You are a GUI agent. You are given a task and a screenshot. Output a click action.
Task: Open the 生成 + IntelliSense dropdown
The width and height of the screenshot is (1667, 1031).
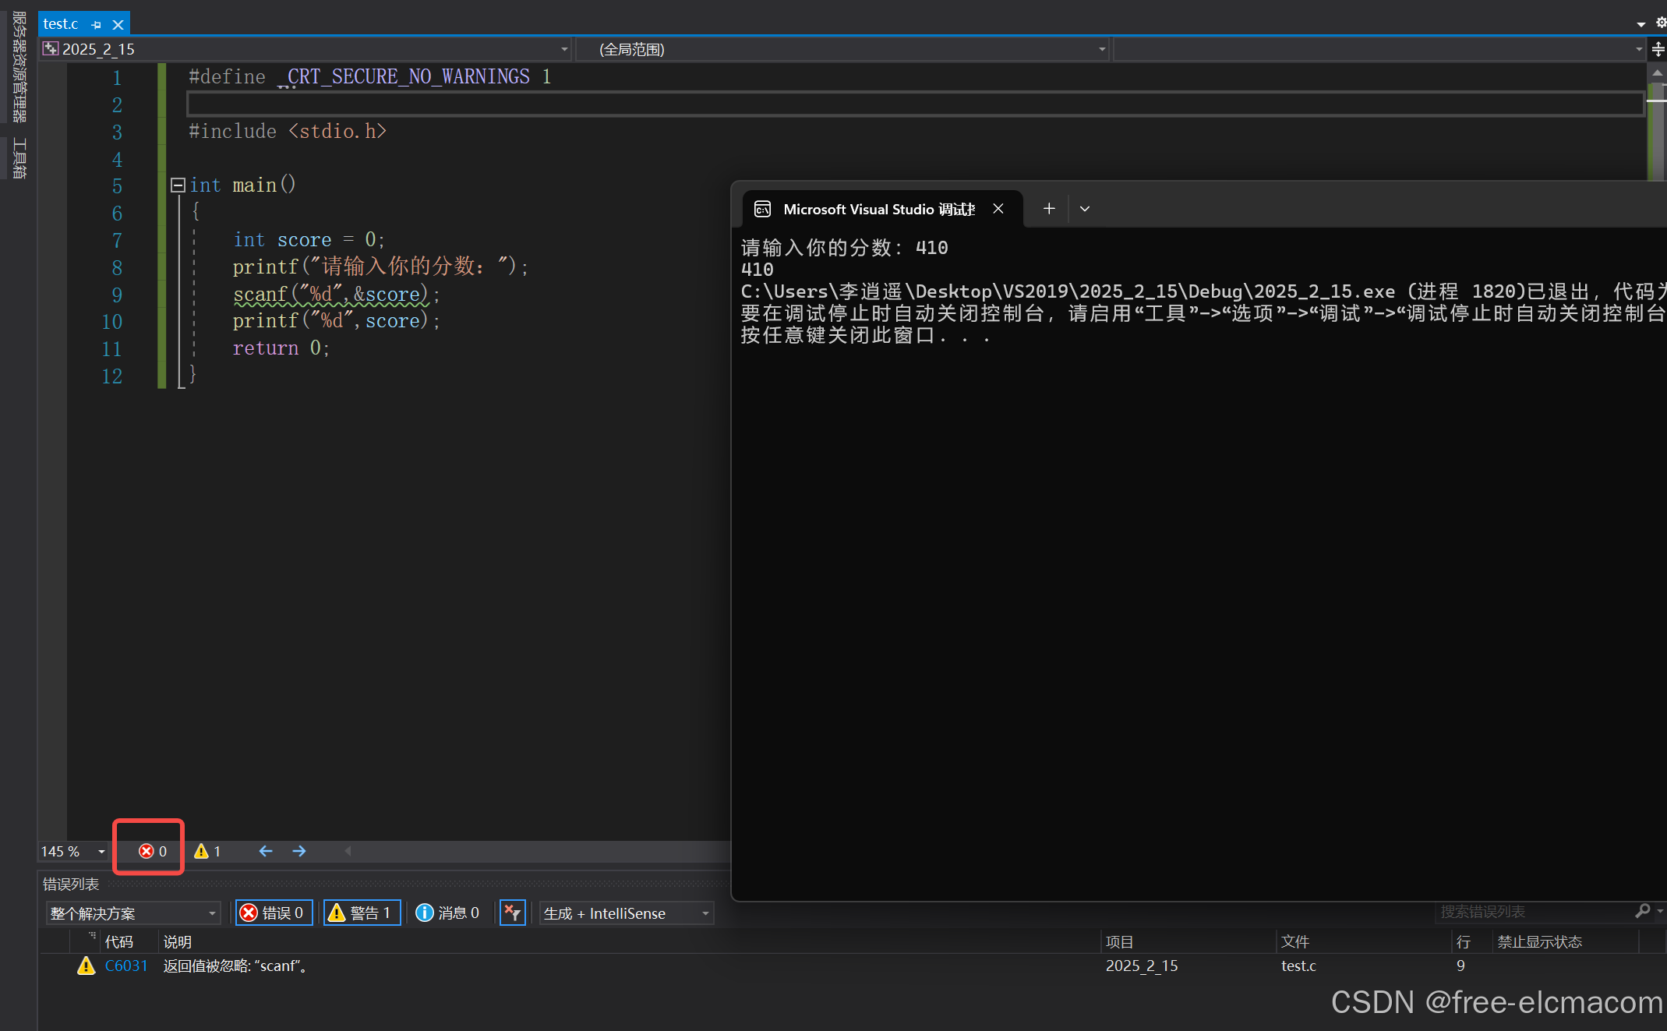tap(704, 913)
